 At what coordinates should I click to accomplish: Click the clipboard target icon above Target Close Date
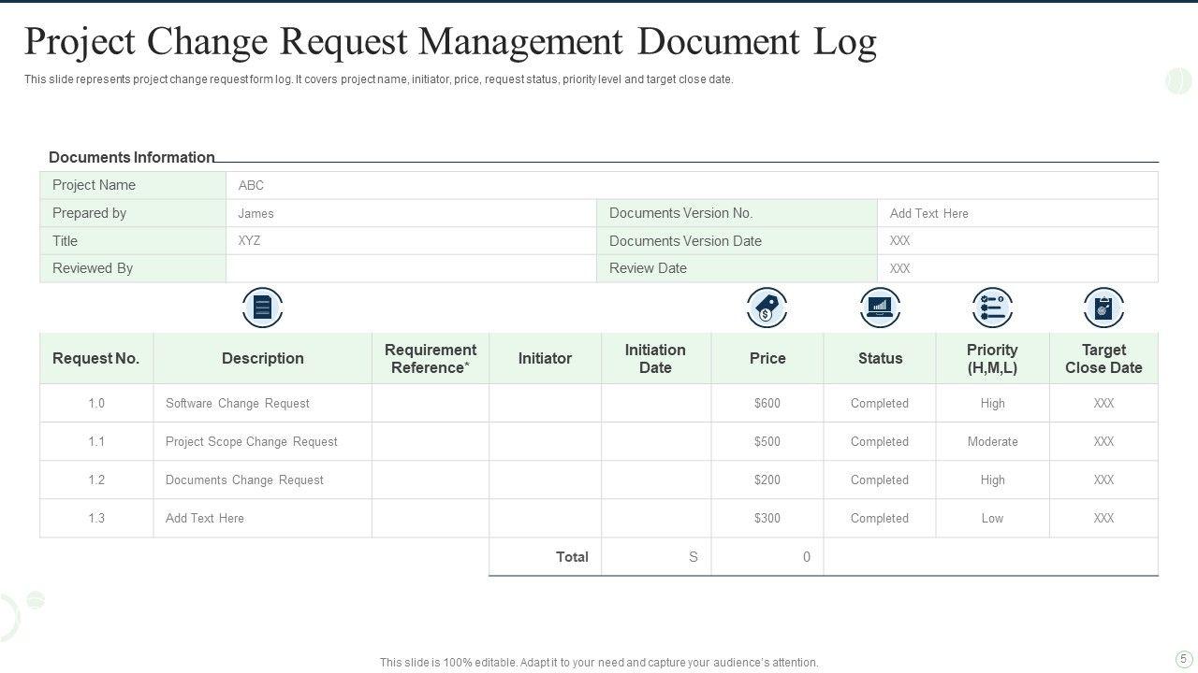[1103, 308]
